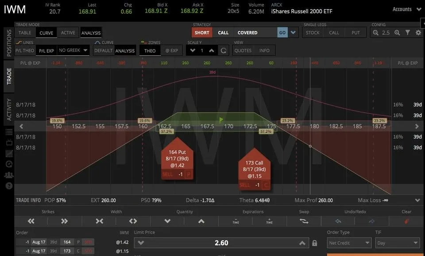The image size is (425, 256).
Task: Redo the last order change
Action: [371, 221]
